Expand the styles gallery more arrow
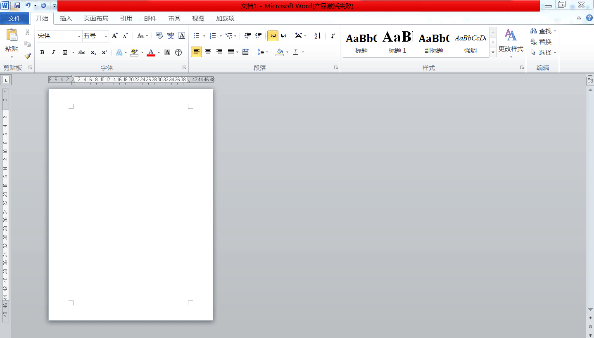Screen dimensions: 594x338 coord(493,52)
